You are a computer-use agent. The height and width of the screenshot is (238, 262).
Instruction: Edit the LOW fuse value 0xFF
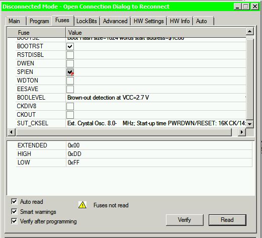[x=159, y=163]
